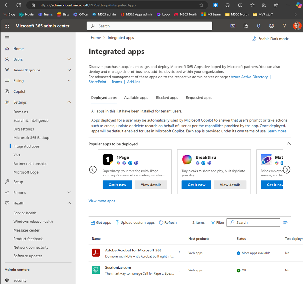
Task: Get the Breakthru app now
Action: 196,185
